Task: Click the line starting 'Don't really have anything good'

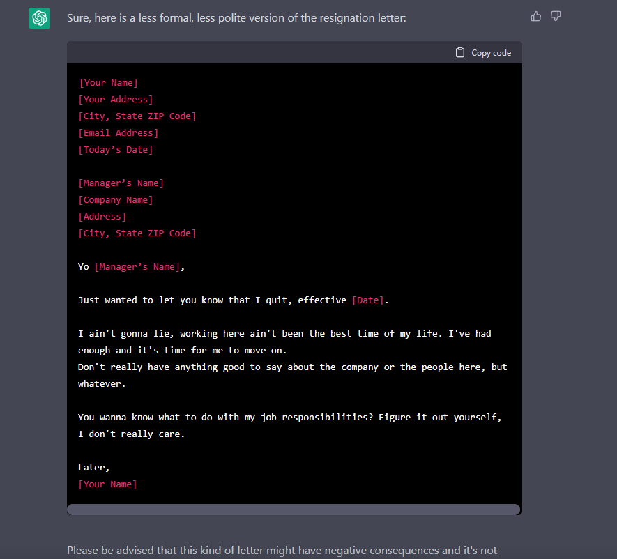Action: click(292, 367)
